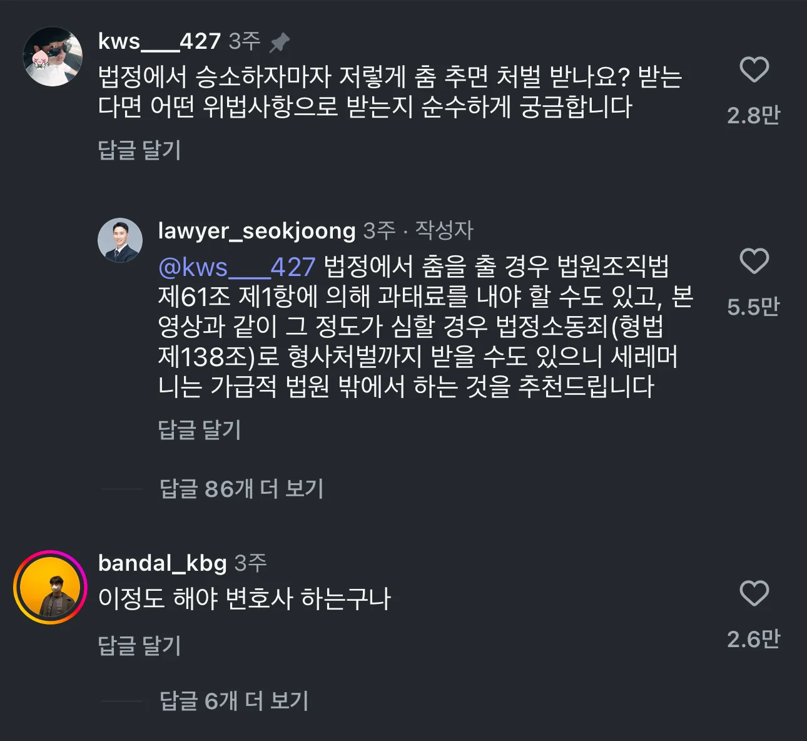The image size is (807, 741).
Task: Like the bandal_kbg comment with heart
Action: click(x=754, y=593)
